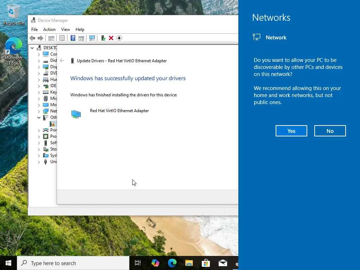Select the Universal Serial Bus category icon
The image size is (360, 270).
click(x=46, y=162)
